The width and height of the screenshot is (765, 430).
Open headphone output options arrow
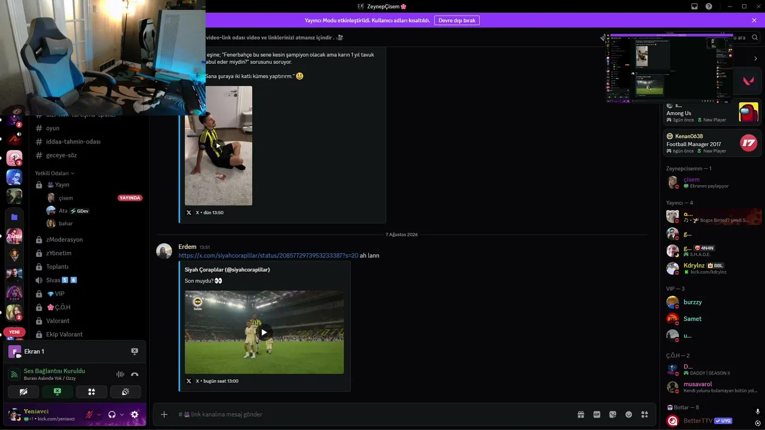click(x=122, y=414)
